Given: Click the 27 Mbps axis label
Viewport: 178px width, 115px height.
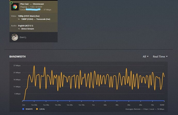Looking at the screenshot, I should (17, 66).
